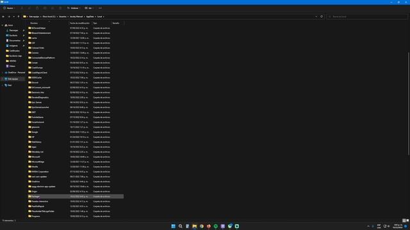This screenshot has height=230, width=410.
Task: Open the Windows Start button
Action: 174,226
